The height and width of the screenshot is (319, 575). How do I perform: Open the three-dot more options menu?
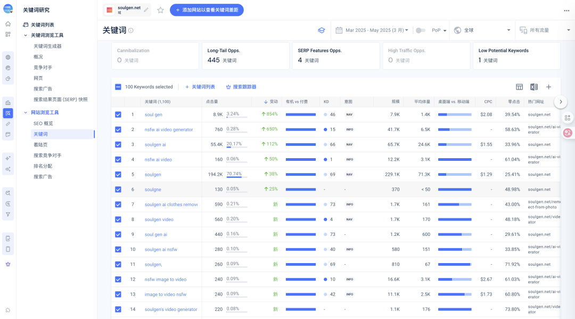(x=566, y=11)
